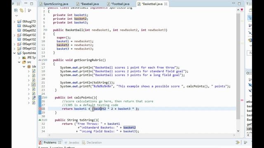This screenshot has height=148, width=264.
Task: Click the editor vertical scrollbar thumb
Action: pyautogui.click(x=238, y=66)
